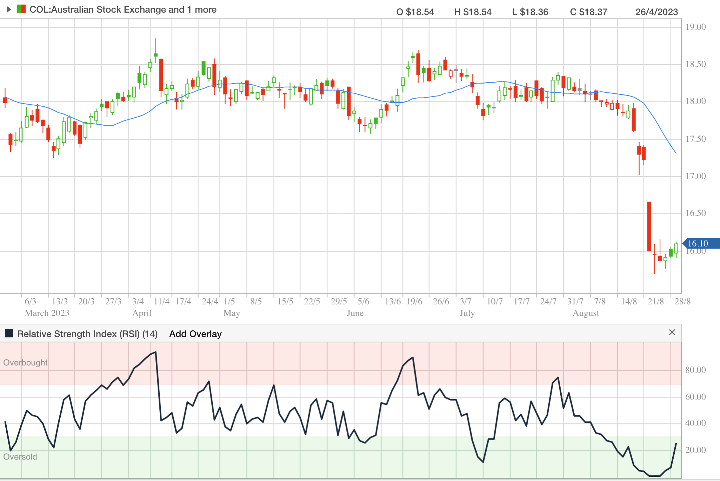Select the 11/4 date on time axis

(x=161, y=302)
